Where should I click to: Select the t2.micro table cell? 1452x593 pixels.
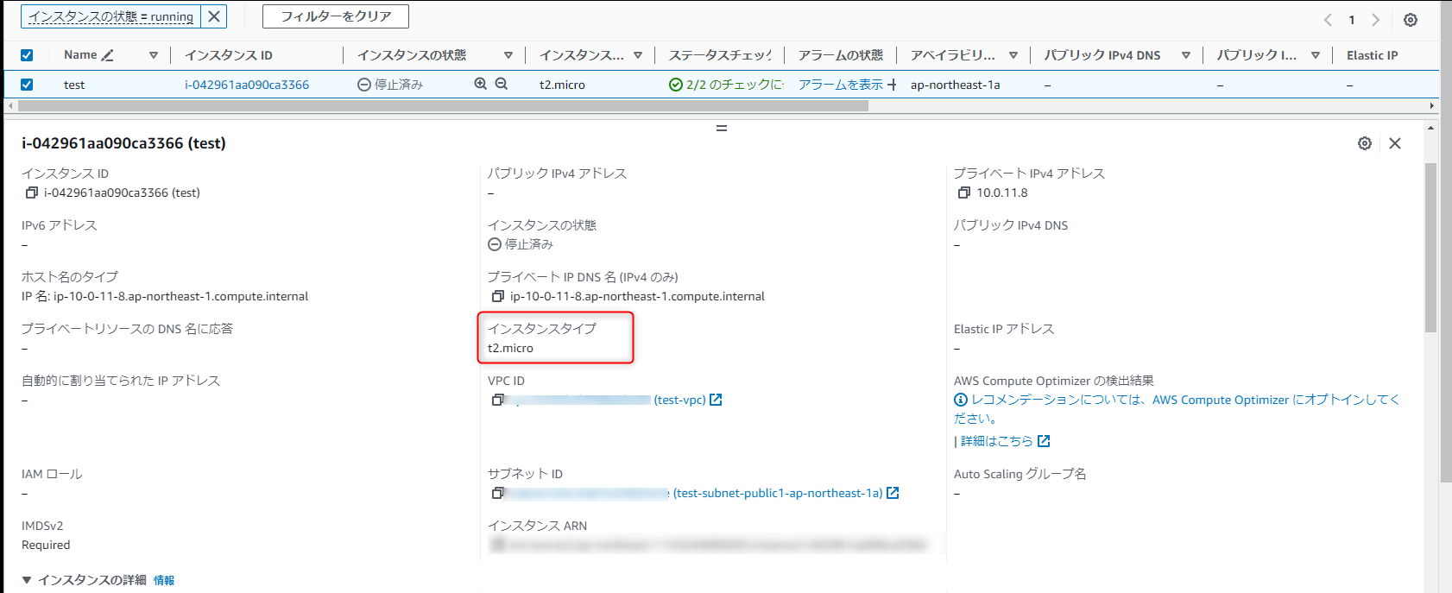pyautogui.click(x=562, y=85)
